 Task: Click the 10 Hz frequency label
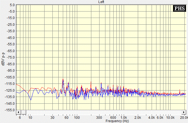(x=30, y=118)
